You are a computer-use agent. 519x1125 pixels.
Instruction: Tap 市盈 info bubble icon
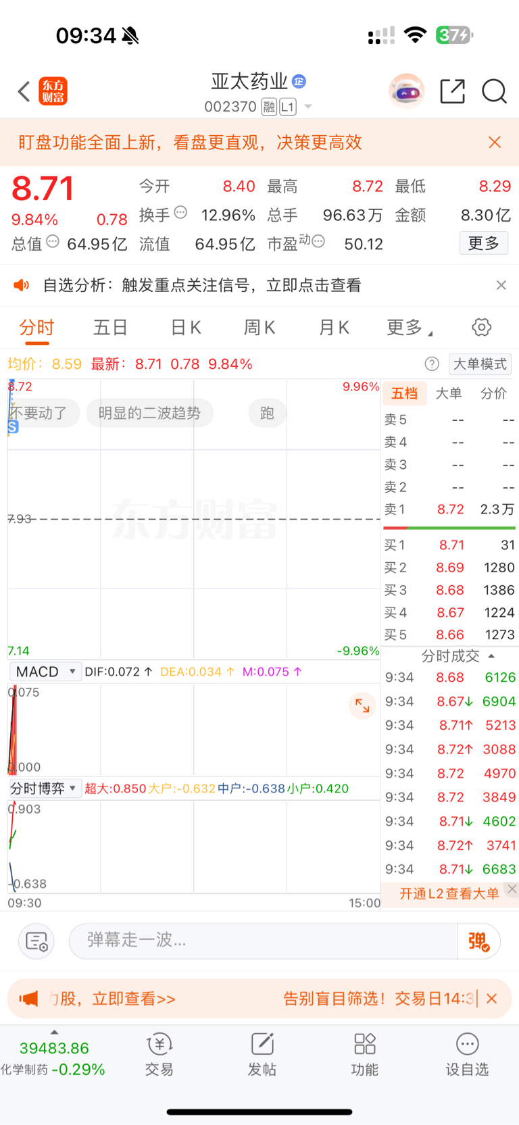[x=318, y=241]
